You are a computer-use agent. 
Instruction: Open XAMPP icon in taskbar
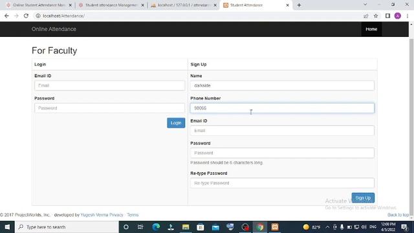[x=275, y=227]
